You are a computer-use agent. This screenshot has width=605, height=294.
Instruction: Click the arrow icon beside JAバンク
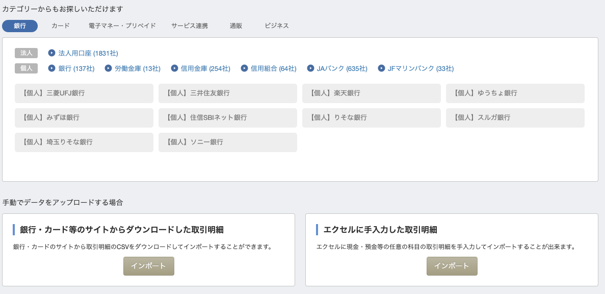(x=310, y=68)
